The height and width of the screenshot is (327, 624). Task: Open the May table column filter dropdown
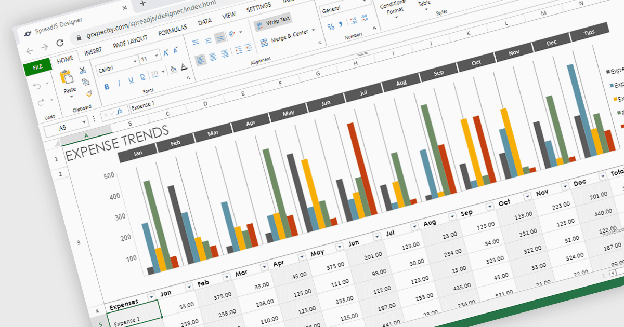[339, 247]
